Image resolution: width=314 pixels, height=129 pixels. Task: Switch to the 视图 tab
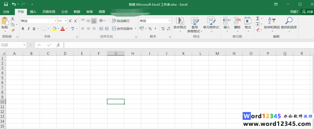pos(102,12)
